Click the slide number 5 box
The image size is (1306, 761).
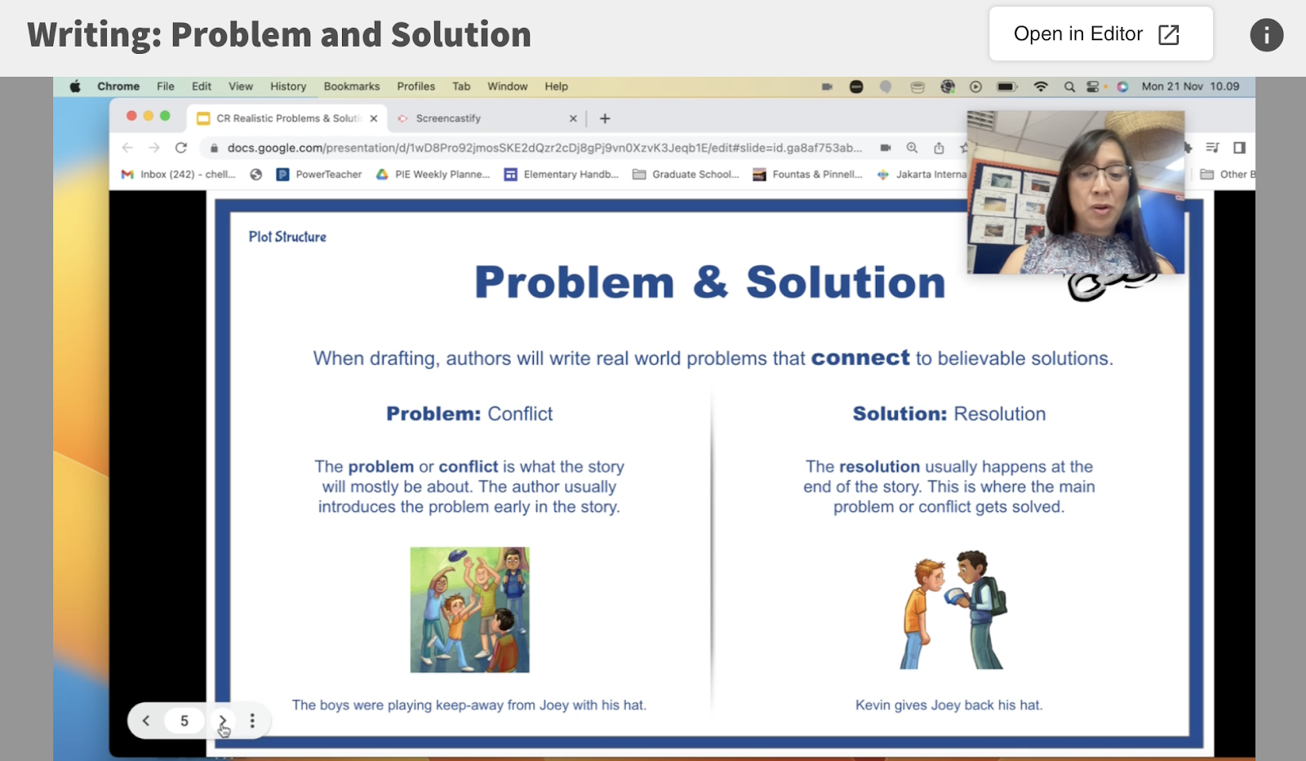point(184,720)
